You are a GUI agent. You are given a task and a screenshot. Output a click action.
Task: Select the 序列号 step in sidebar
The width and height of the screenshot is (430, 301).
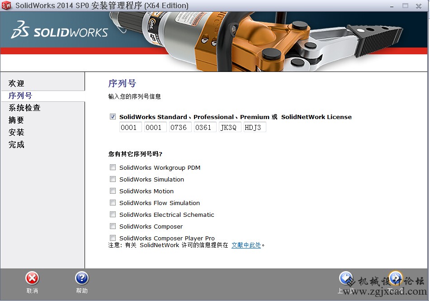point(20,96)
